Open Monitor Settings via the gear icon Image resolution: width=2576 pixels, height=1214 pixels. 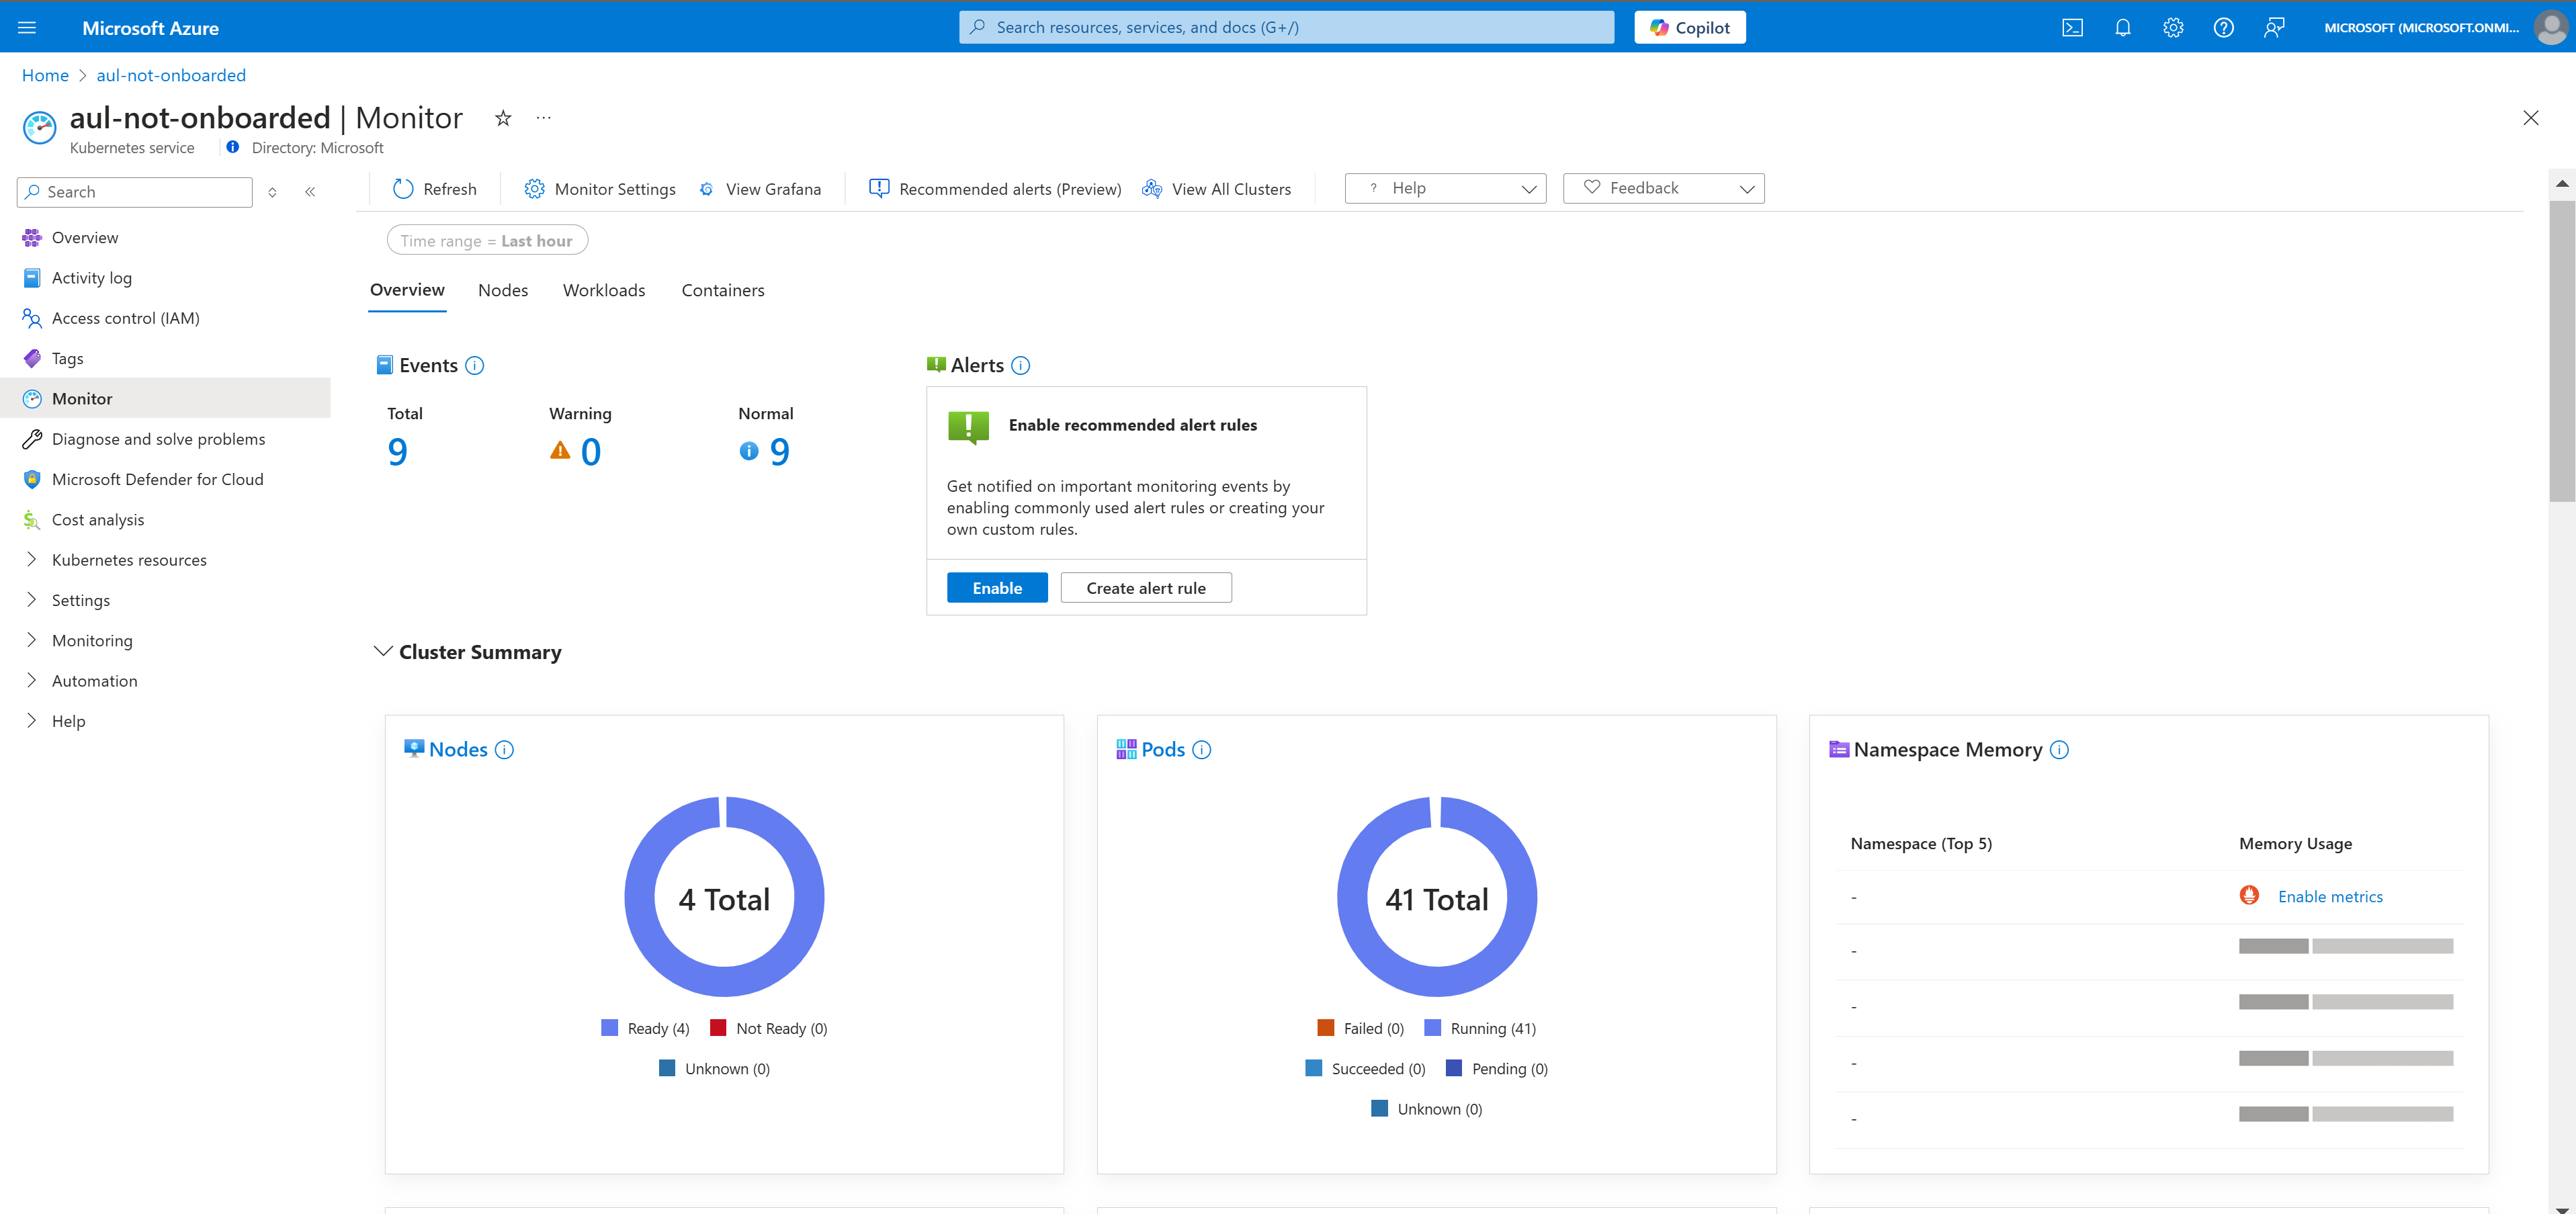point(535,188)
